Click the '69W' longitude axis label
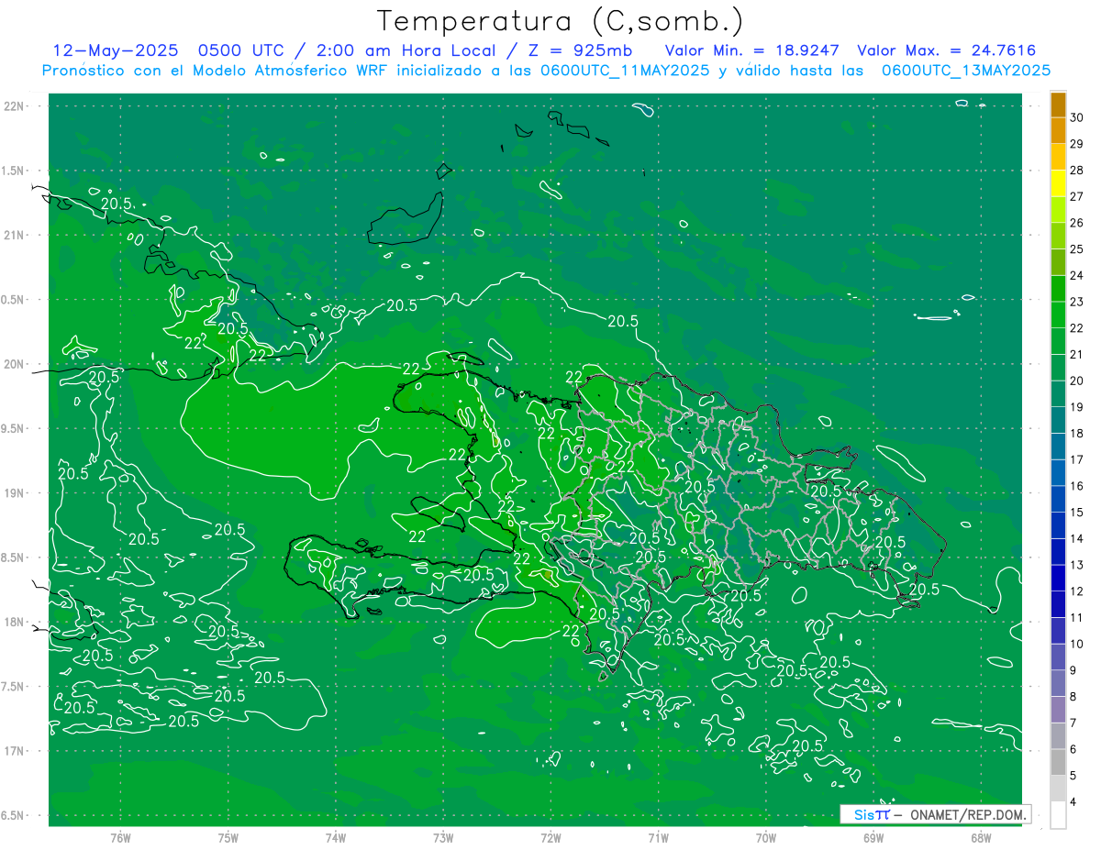 coord(873,837)
